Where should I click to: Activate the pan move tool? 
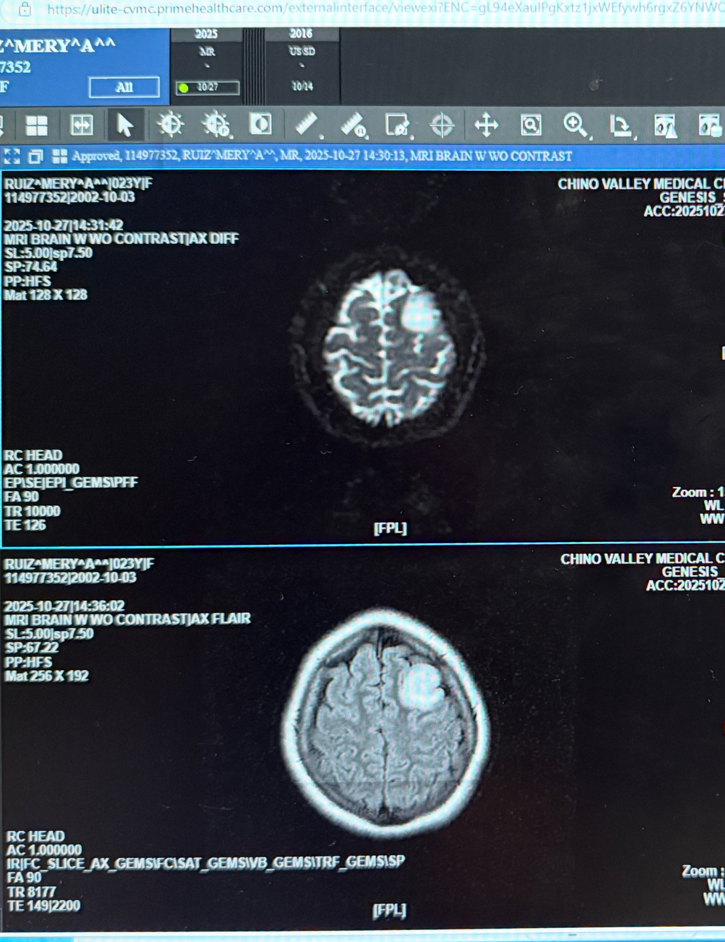(486, 125)
